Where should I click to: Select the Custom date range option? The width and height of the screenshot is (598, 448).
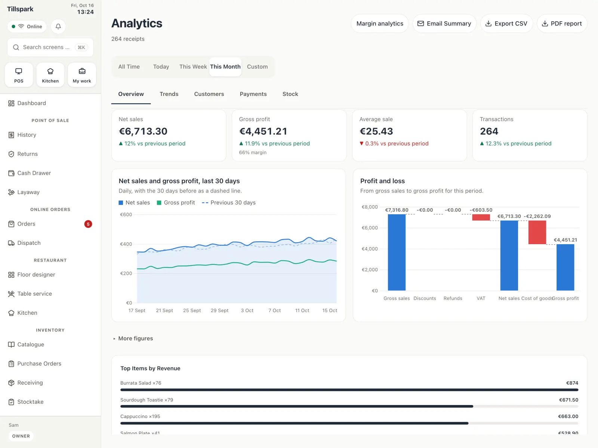(258, 67)
